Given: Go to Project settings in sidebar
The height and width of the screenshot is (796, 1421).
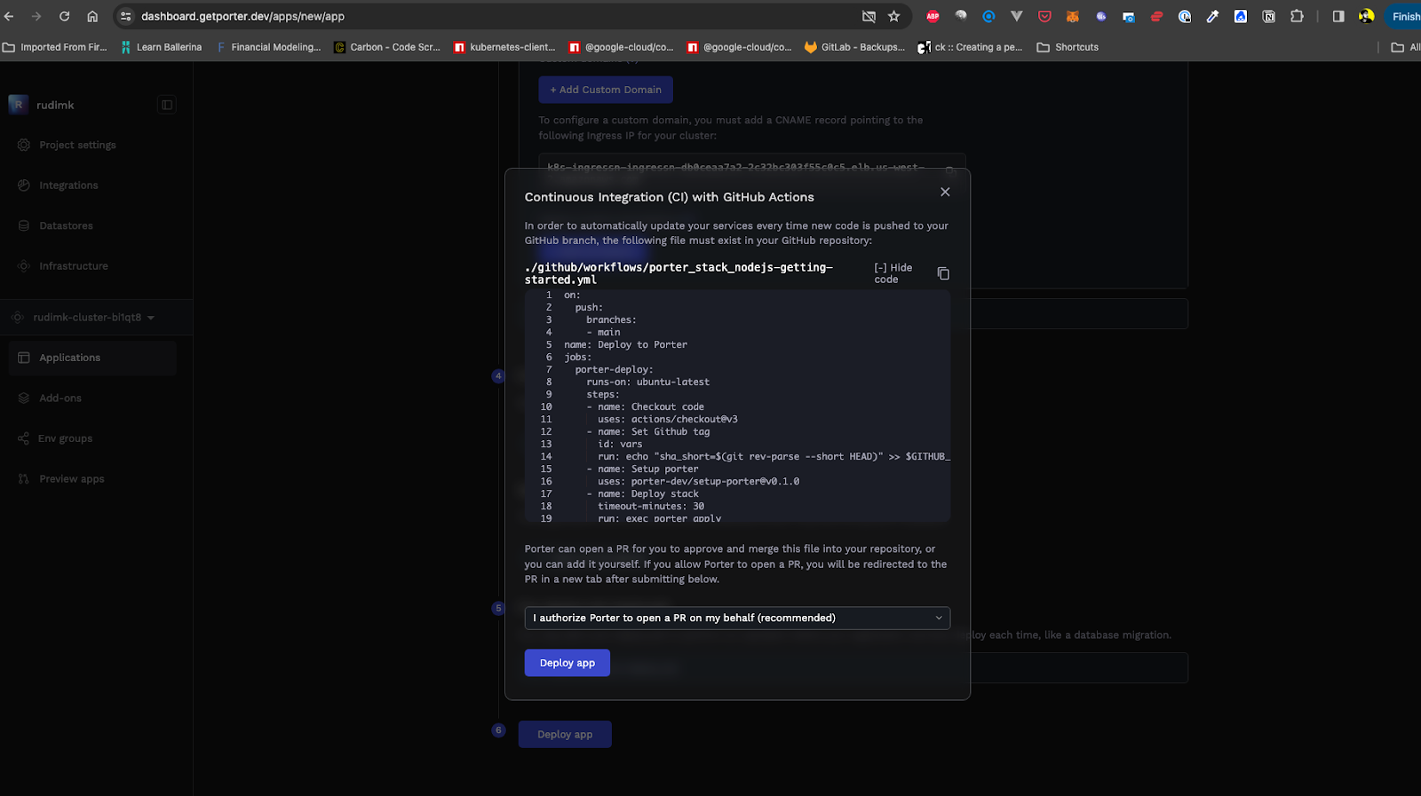Looking at the screenshot, I should pos(77,145).
